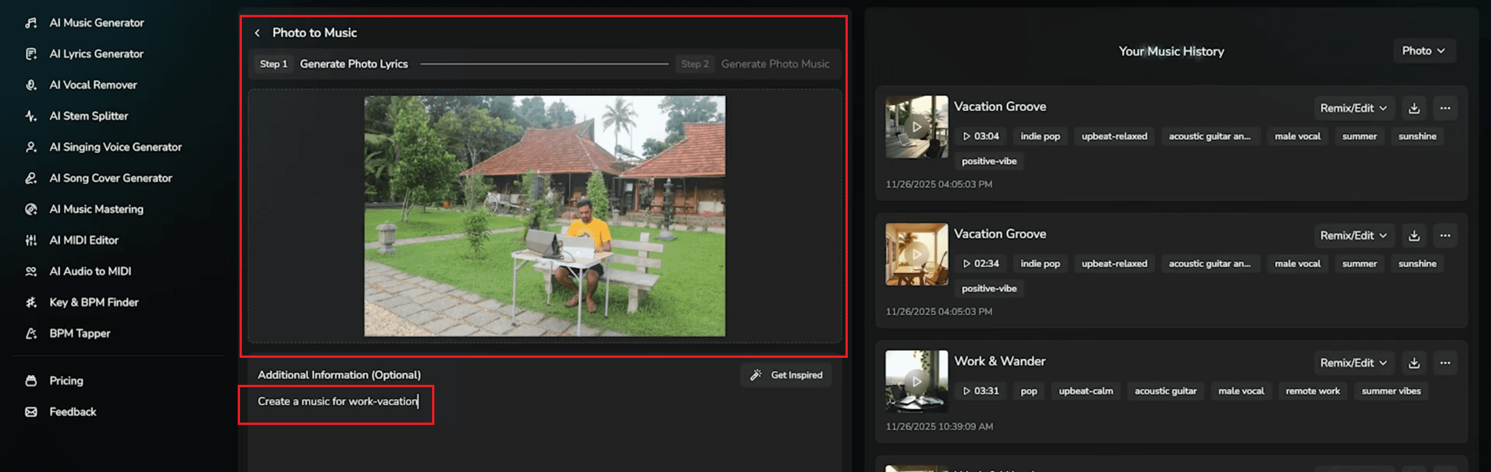The width and height of the screenshot is (1491, 472).
Task: Click the magic wand Get Inspired icon
Action: (x=756, y=375)
